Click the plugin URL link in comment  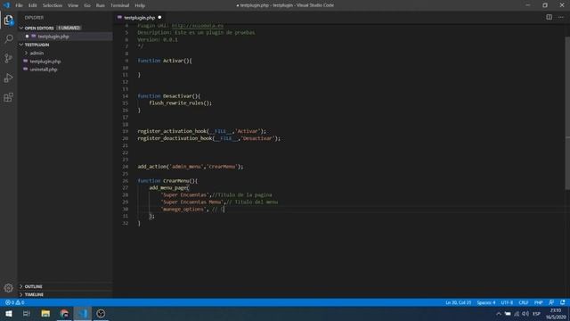coord(198,26)
